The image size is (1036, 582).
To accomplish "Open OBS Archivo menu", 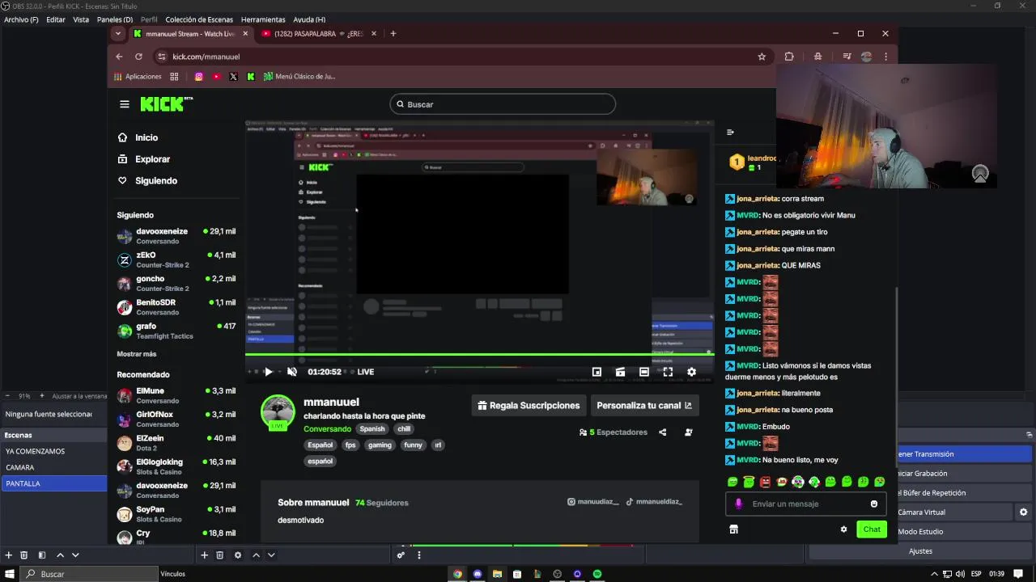I will (21, 19).
